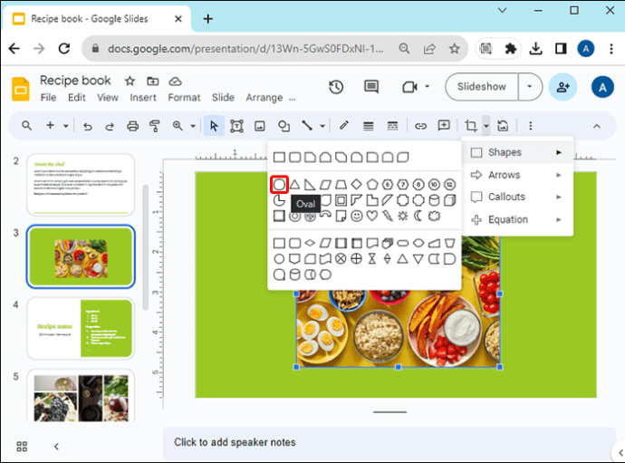This screenshot has height=463, width=625.
Task: Open the Arrange menu
Action: pos(264,98)
